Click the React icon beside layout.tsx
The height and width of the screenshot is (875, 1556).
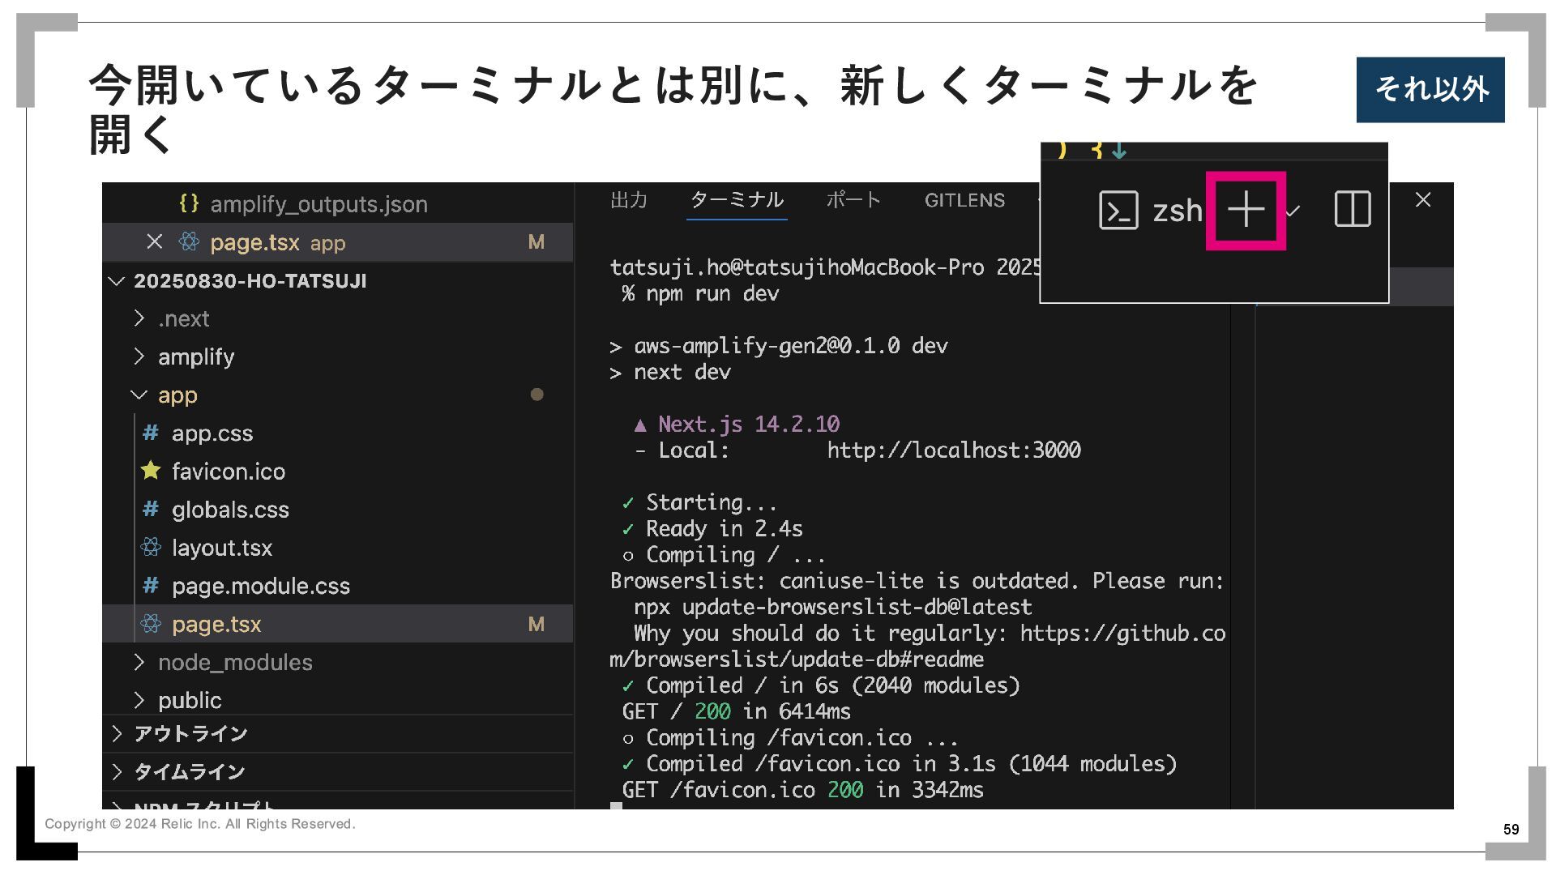coord(151,547)
